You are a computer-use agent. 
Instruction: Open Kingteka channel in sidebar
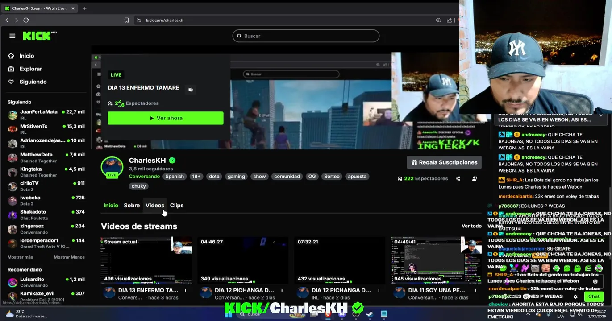[46, 172]
